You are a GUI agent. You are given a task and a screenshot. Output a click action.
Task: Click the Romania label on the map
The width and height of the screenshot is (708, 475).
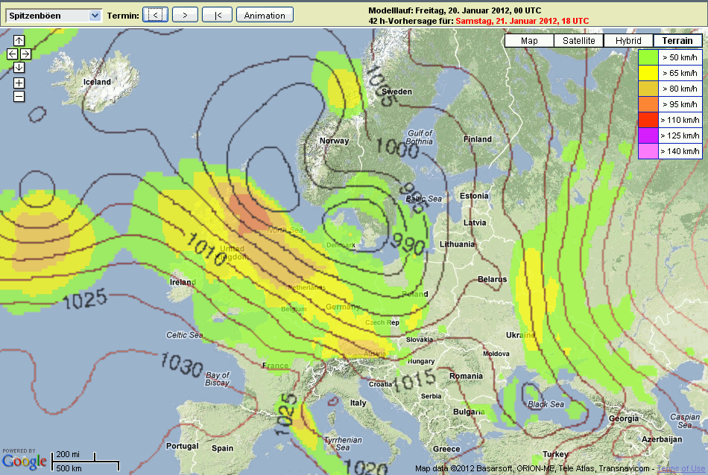tap(466, 376)
